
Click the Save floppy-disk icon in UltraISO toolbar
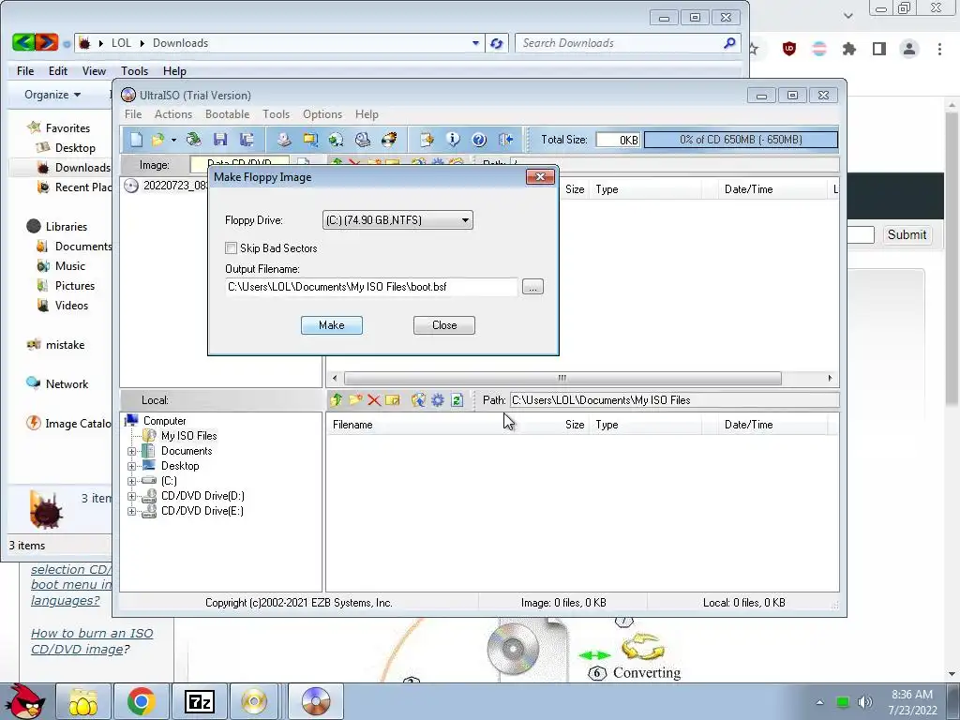(x=220, y=140)
